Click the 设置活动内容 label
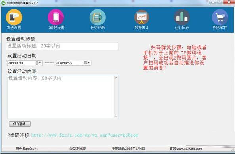The image size is (235, 154). pyautogui.click(x=22, y=71)
